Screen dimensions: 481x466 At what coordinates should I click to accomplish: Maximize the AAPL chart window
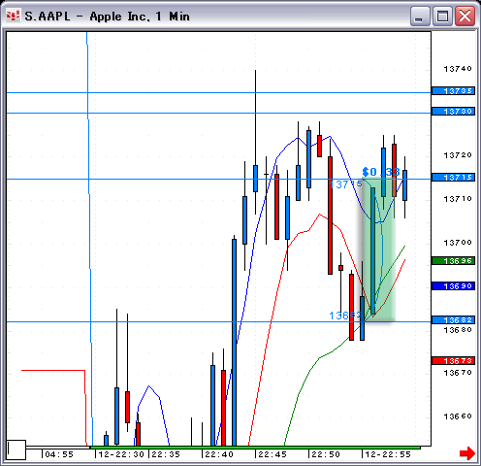[442, 16]
